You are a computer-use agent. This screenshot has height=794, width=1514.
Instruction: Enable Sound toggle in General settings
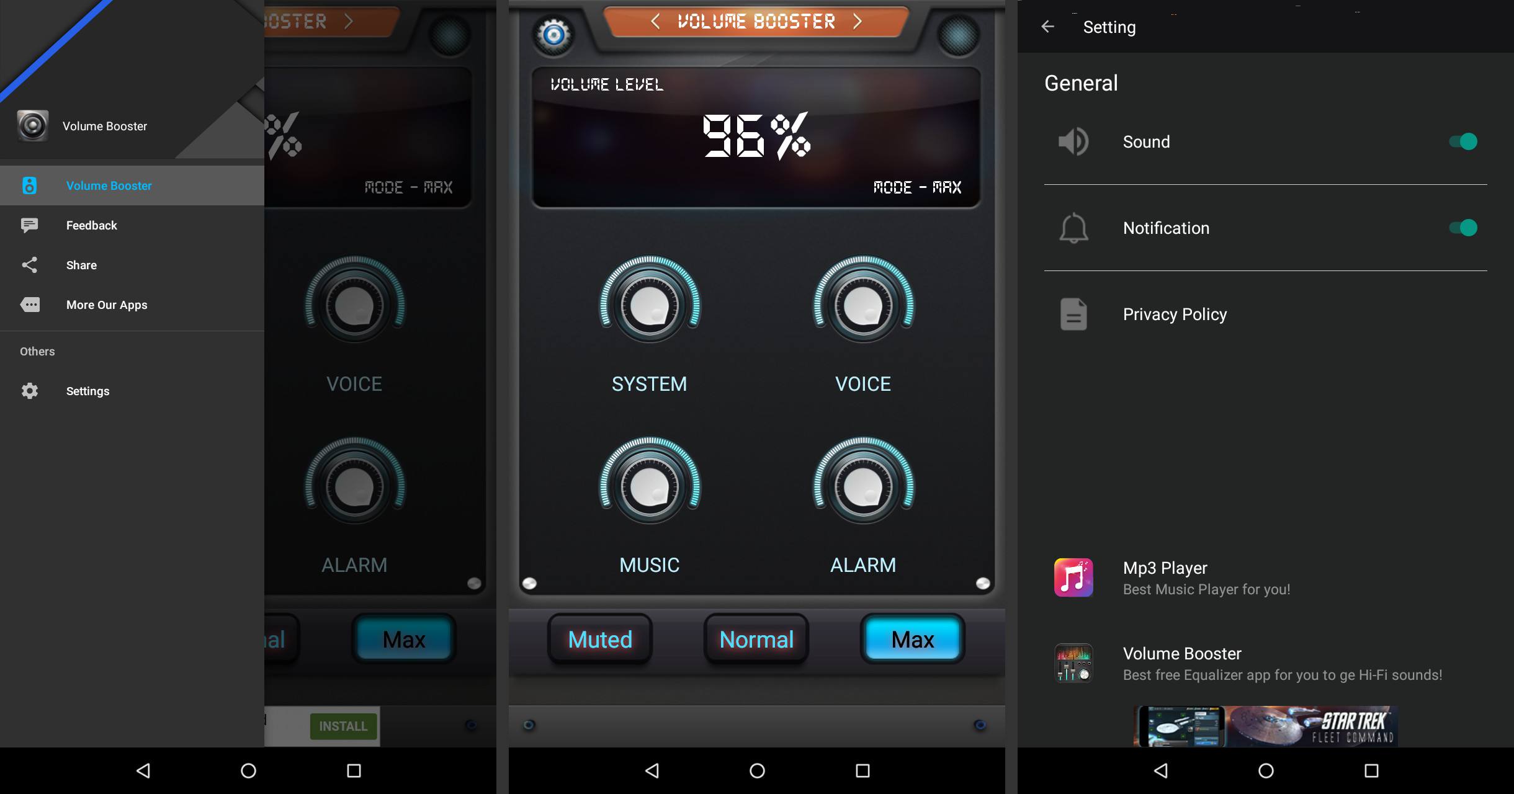pos(1462,141)
